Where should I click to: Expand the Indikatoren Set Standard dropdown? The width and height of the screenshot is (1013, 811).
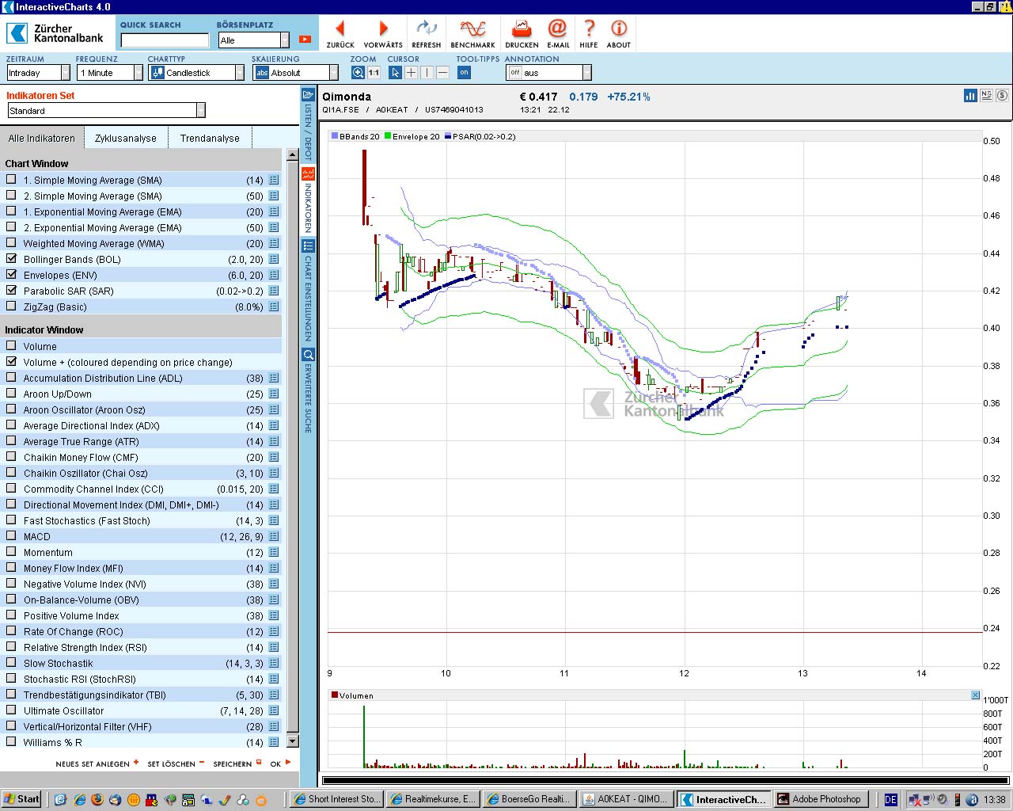(x=200, y=111)
